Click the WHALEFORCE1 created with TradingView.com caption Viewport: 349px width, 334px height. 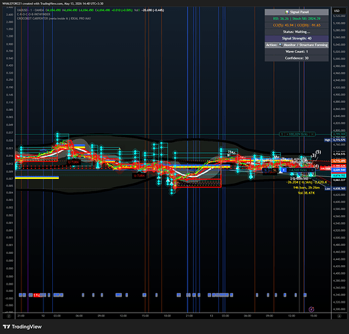coord(53,3)
